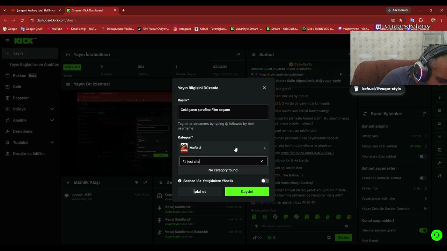
Task: Click the broadcast signal icon in right rail
Action: point(439,137)
